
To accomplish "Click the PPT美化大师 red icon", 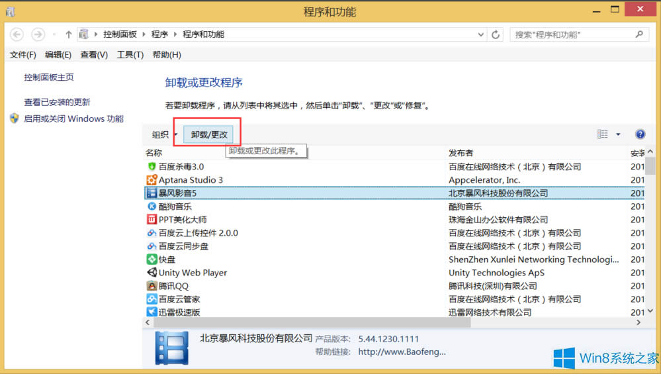I will click(152, 219).
